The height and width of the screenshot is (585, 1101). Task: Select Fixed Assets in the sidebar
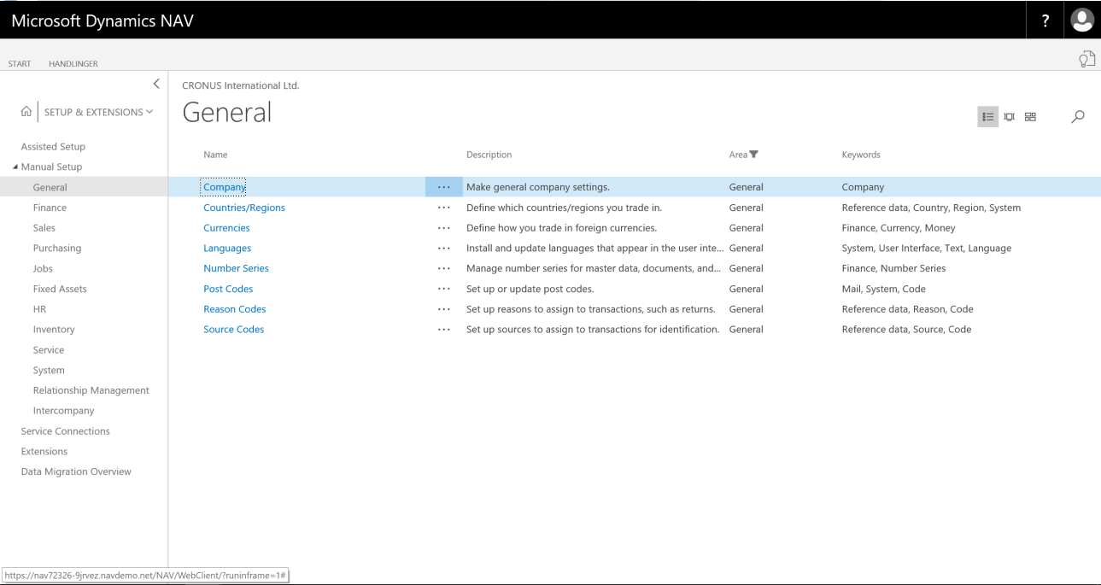click(60, 289)
